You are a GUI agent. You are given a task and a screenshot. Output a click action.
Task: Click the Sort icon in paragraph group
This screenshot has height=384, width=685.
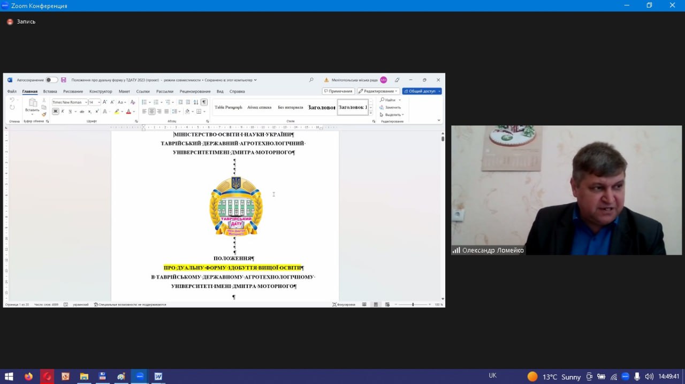pyautogui.click(x=196, y=102)
